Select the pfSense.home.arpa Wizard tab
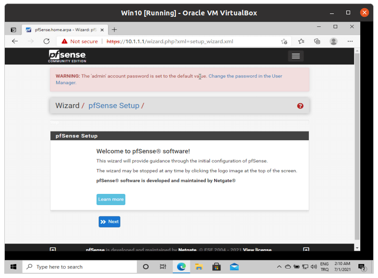Screen dimensions: 378x278 pos(65,30)
